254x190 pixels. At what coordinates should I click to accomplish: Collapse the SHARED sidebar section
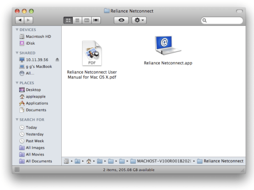[x=17, y=53]
